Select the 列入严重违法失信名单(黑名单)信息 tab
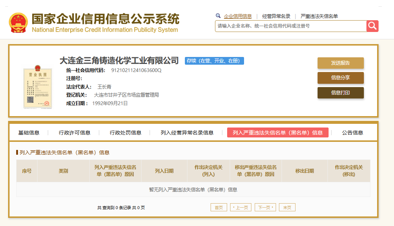 click(277, 133)
